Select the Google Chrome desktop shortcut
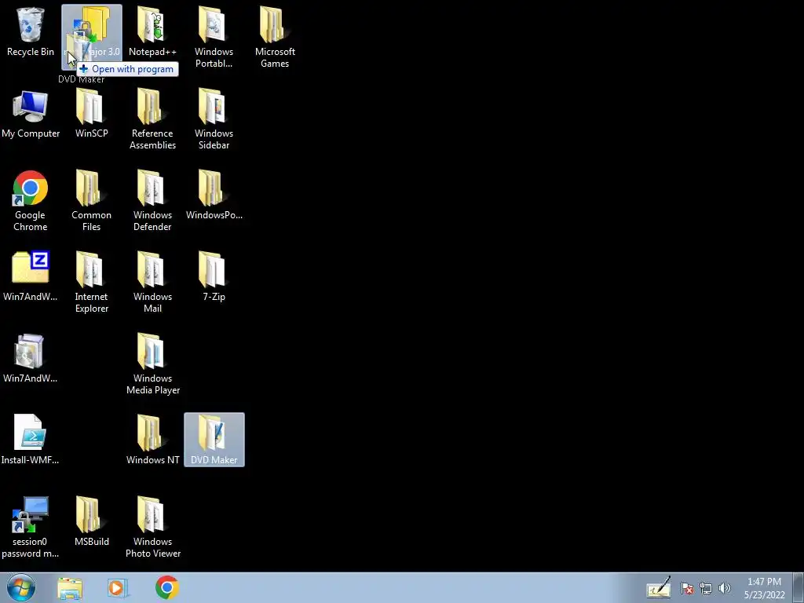 click(x=31, y=201)
